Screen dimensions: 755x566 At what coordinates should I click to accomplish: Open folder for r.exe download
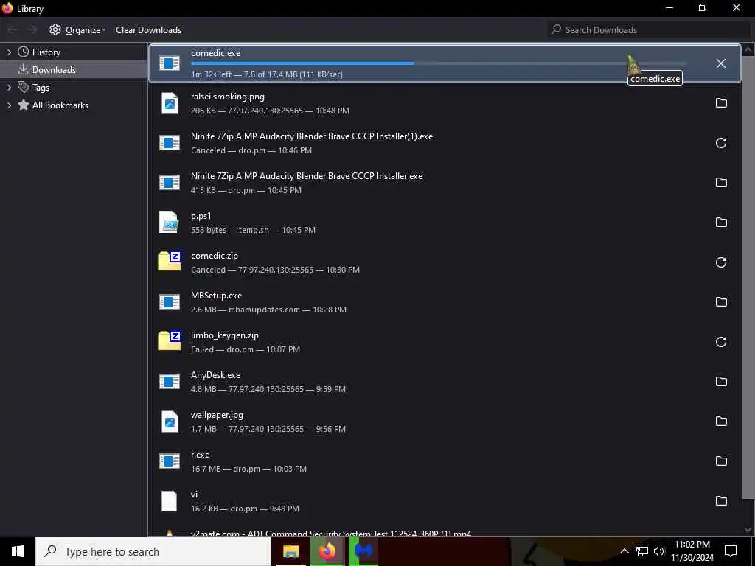[x=721, y=461]
